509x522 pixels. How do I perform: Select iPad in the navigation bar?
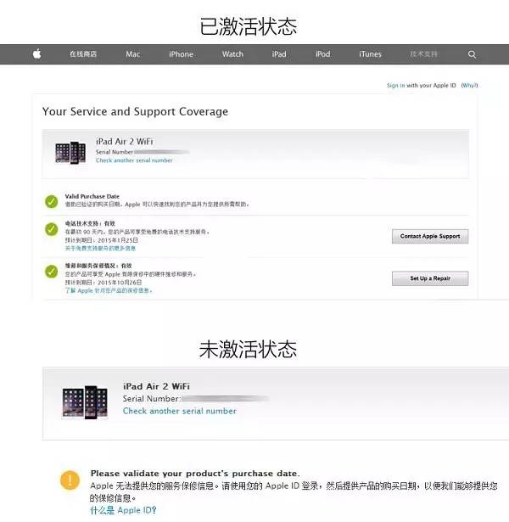tap(279, 54)
